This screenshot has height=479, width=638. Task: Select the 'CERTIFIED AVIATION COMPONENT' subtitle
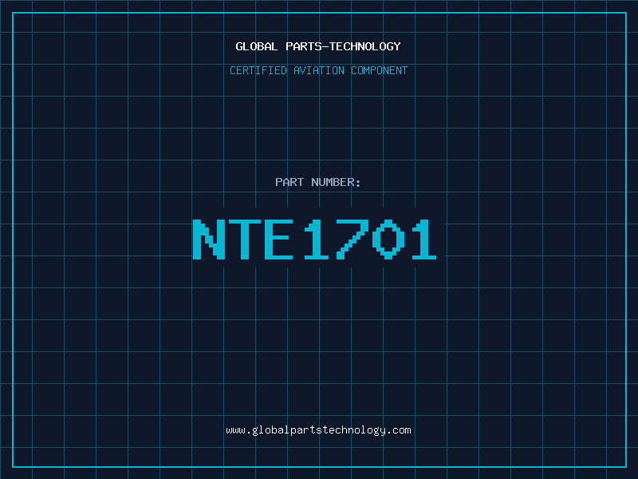pos(318,70)
